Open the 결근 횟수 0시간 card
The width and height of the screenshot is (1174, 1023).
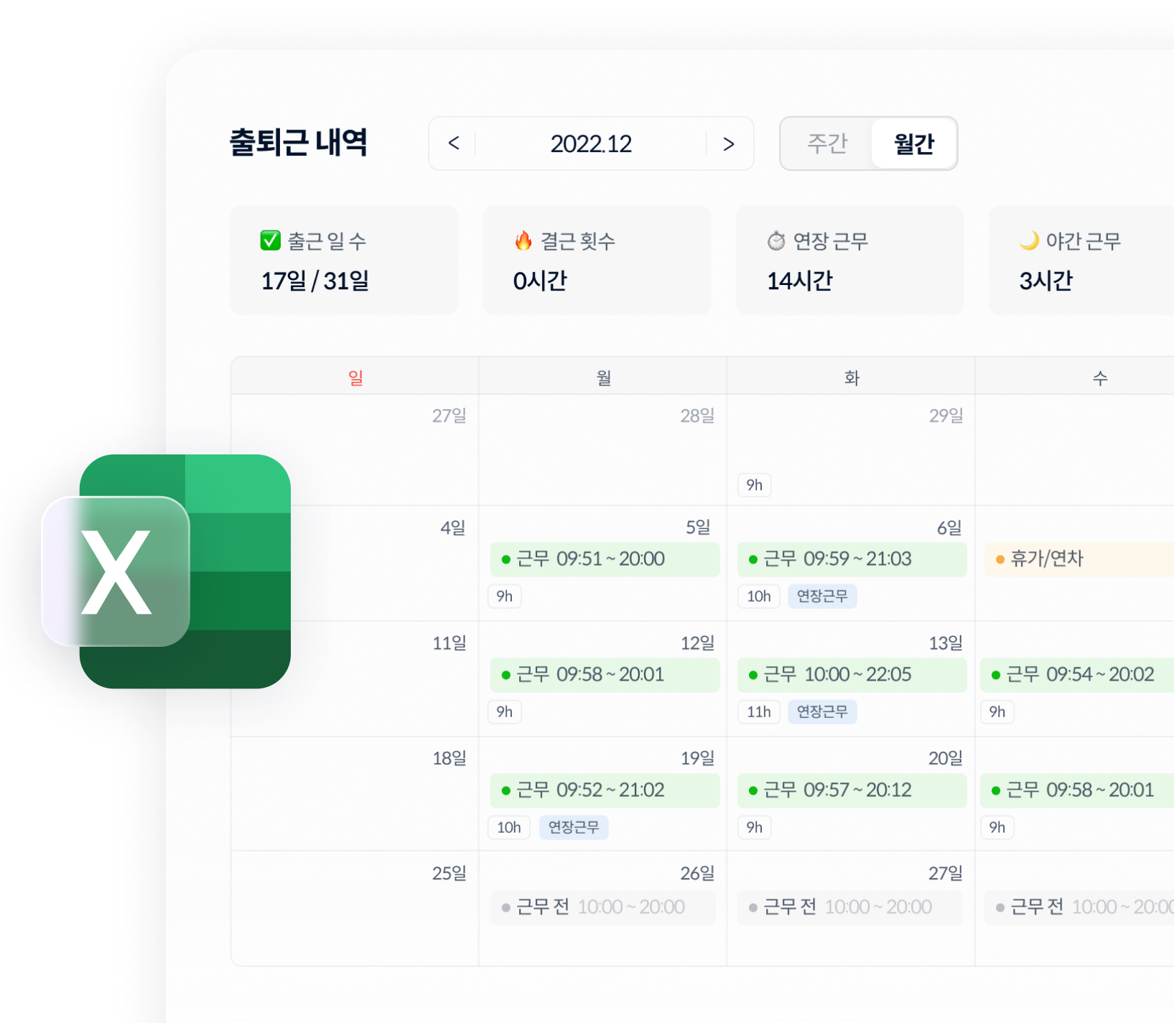pos(597,260)
